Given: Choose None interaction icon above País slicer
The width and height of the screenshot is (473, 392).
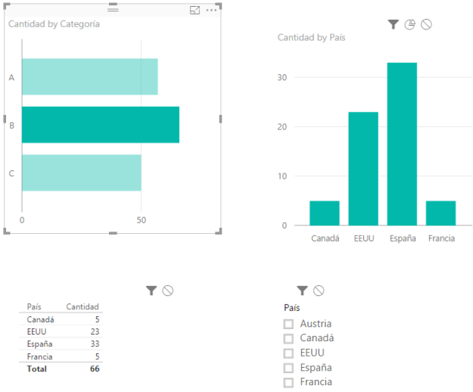Looking at the screenshot, I should [x=319, y=290].
